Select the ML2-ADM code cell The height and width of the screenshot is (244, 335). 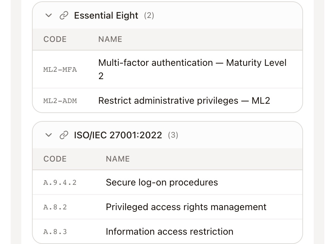(x=60, y=101)
